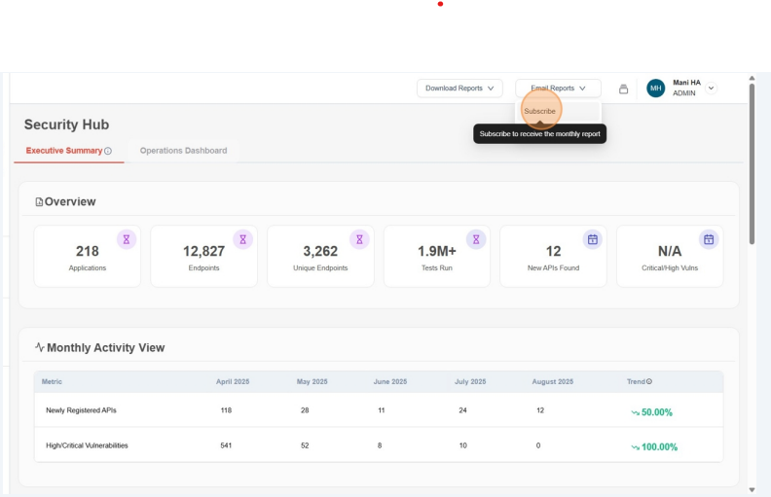Click the hourglass icon on Applications card

[x=126, y=238]
